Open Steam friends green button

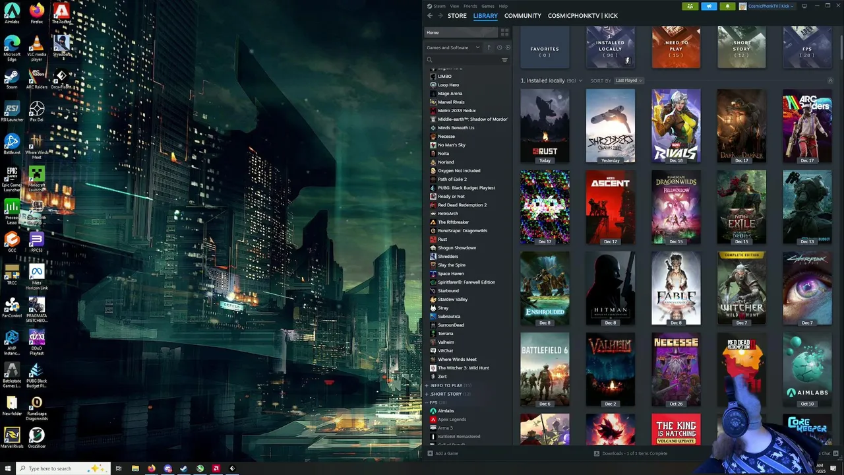[690, 6]
